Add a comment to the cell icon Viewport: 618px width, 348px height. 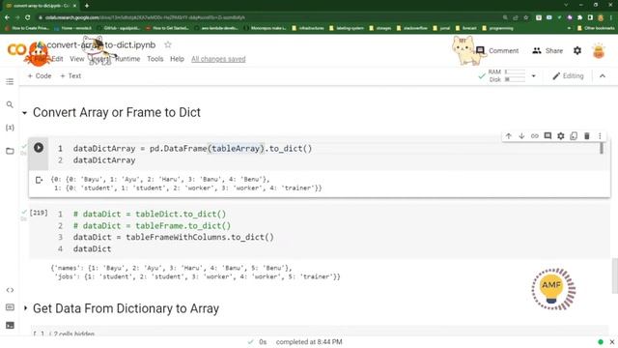[x=548, y=136]
